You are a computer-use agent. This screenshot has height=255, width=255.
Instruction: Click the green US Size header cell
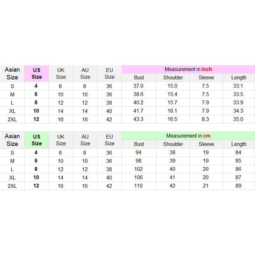pos(37,140)
